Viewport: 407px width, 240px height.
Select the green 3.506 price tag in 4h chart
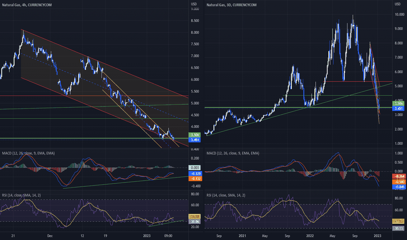tap(195, 135)
